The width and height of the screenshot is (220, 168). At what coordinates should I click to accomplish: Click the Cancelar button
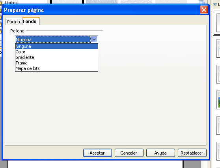point(129,153)
